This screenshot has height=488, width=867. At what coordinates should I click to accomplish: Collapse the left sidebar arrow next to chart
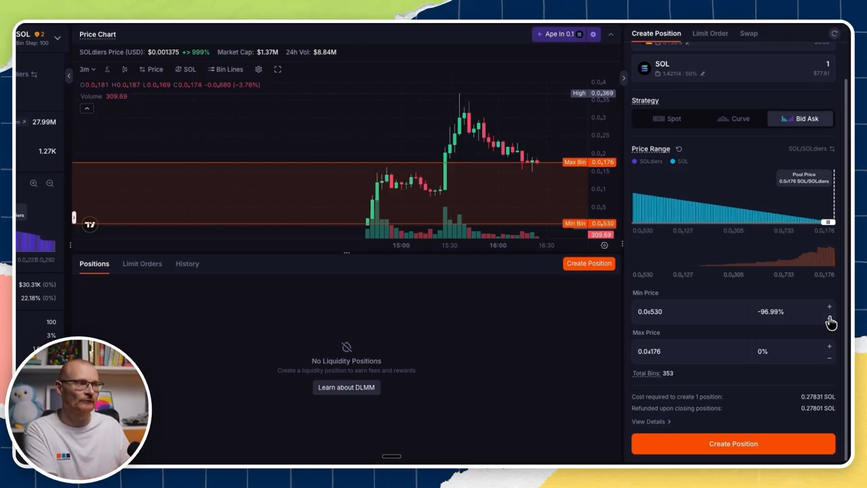tap(68, 76)
